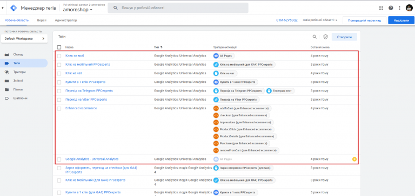The image size is (415, 196).
Task: Click the yellow status badge on Google Analytics row
Action: point(354,159)
